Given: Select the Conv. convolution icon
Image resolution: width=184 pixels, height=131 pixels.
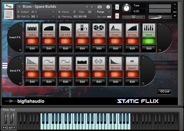Looking at the screenshot, I should [99, 62].
